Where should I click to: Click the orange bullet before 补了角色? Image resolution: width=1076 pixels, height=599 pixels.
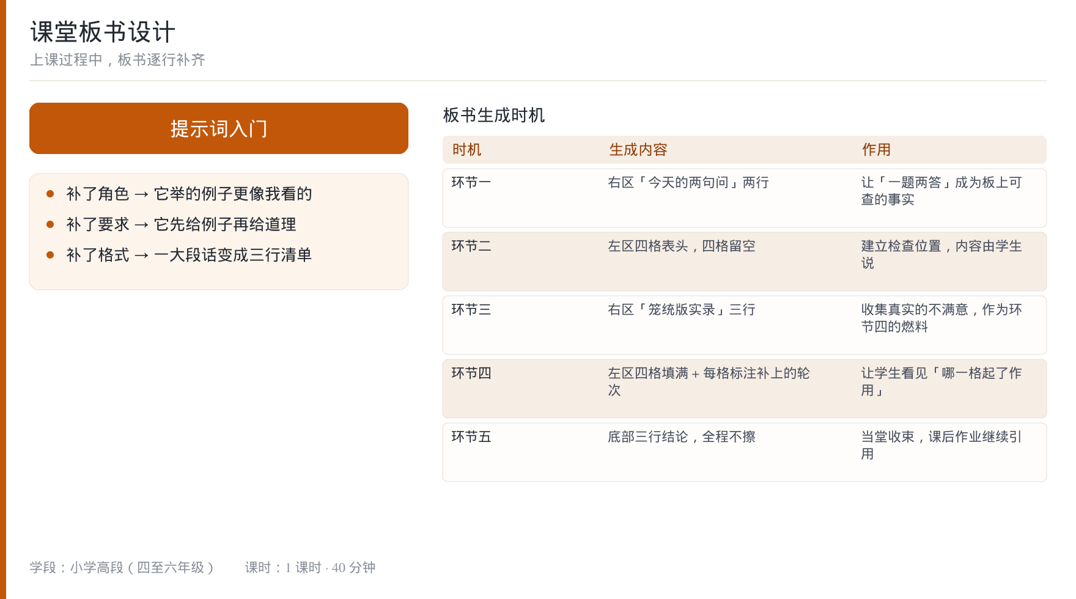(x=50, y=194)
